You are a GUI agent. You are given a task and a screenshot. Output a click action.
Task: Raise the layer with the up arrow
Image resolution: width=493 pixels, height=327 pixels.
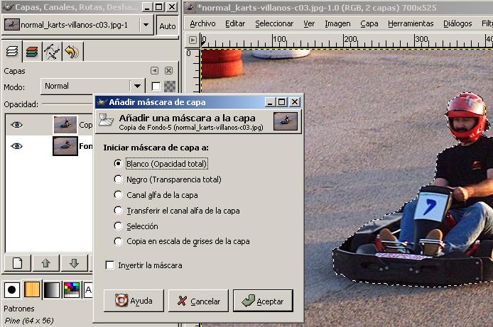46,263
